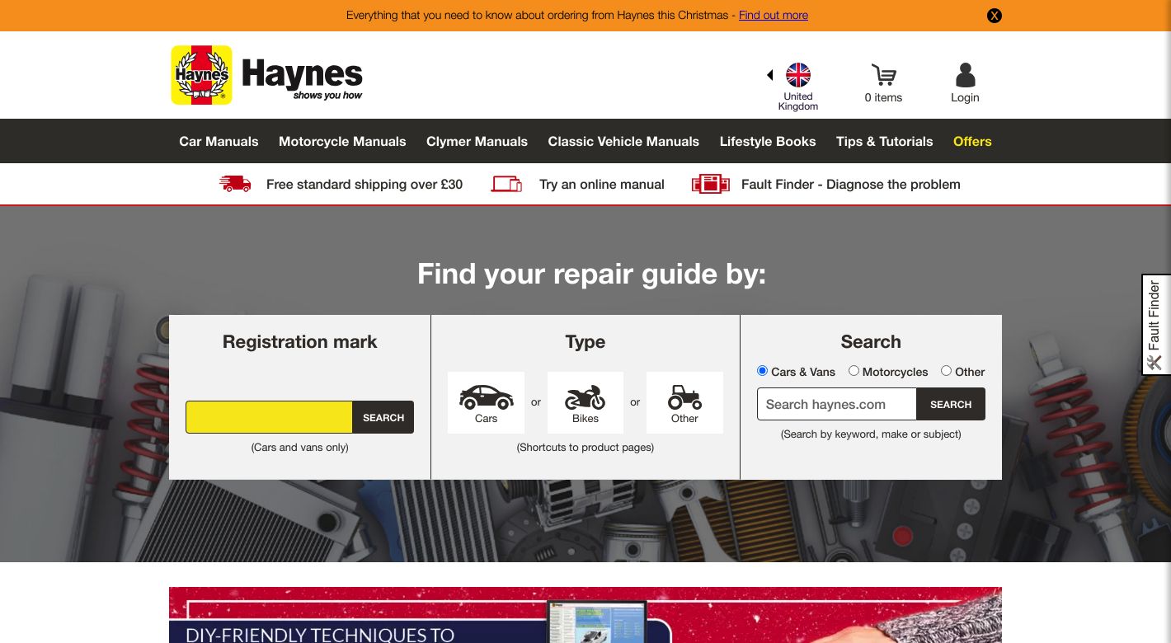This screenshot has height=643, width=1171.
Task: Click the Fault Finder book icon
Action: pyautogui.click(x=711, y=184)
